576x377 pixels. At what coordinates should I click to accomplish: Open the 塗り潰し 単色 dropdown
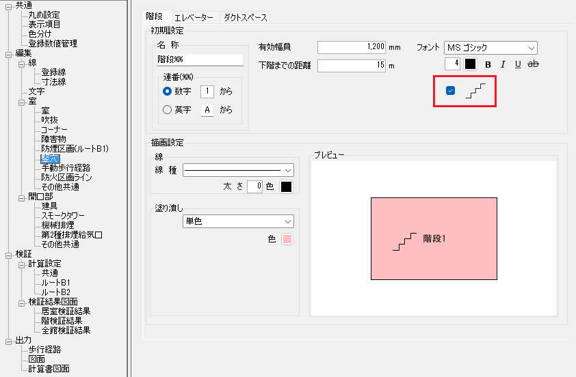[238, 221]
